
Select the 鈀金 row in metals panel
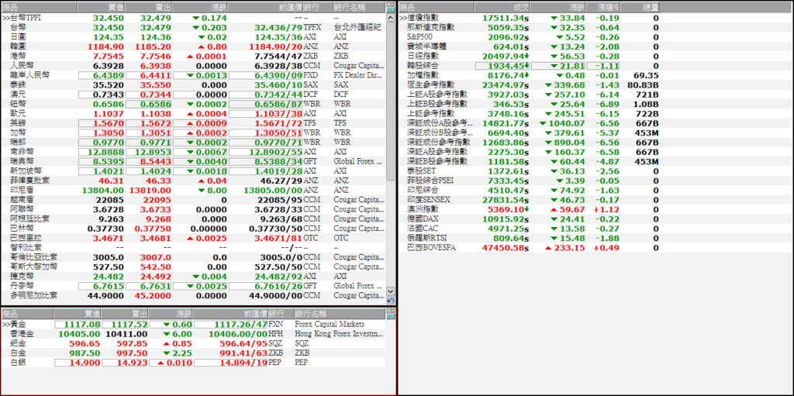(x=193, y=343)
